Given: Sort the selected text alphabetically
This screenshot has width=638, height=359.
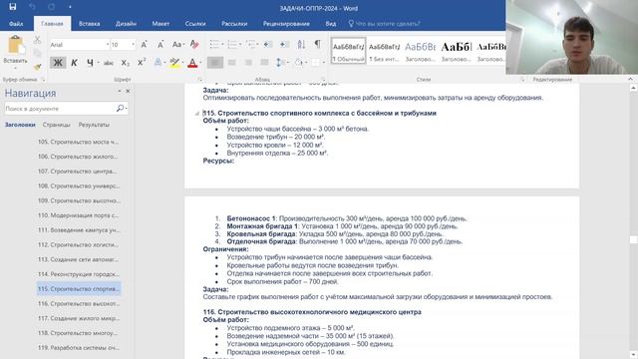Looking at the screenshot, I should coord(301,44).
